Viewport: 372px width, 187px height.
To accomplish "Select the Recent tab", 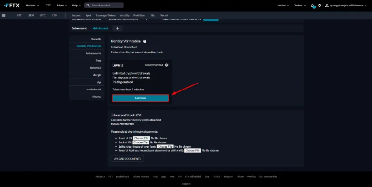I will (164, 15).
